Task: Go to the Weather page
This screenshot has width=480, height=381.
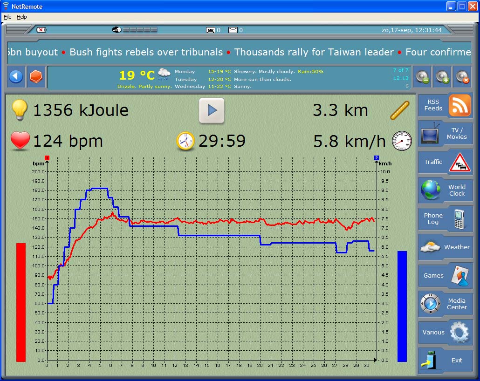Action: [x=445, y=247]
